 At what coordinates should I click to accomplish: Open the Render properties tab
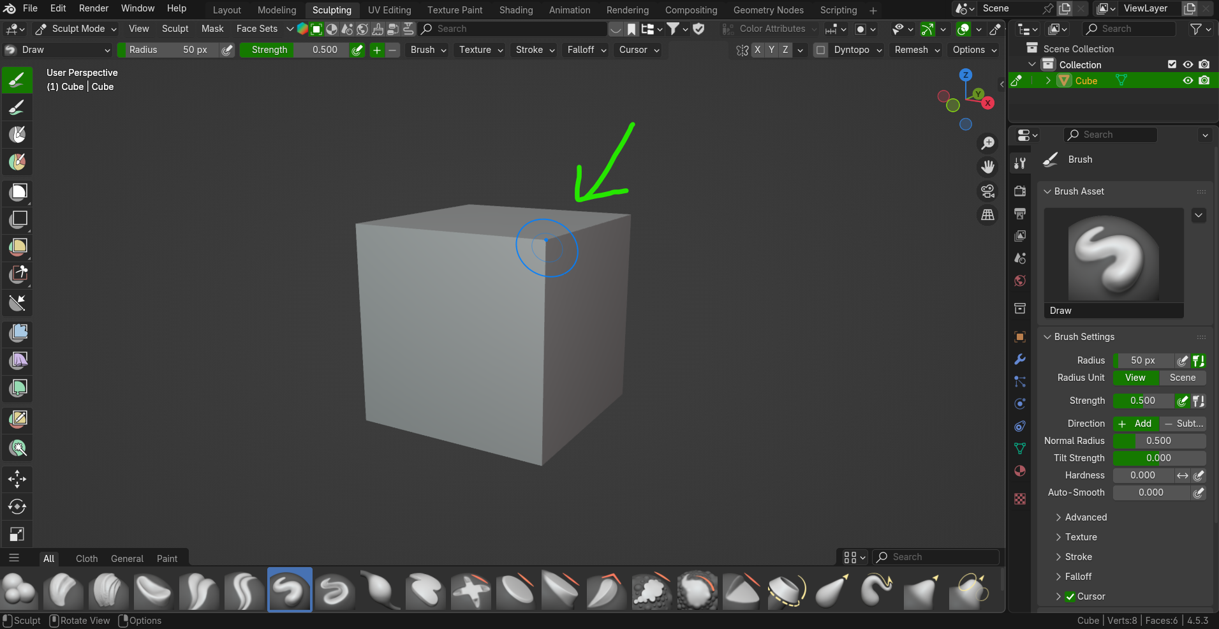point(1020,191)
